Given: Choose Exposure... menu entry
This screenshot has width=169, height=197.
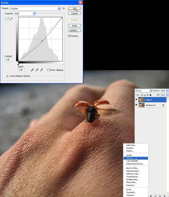Looking at the screenshot, I should 131,185.
